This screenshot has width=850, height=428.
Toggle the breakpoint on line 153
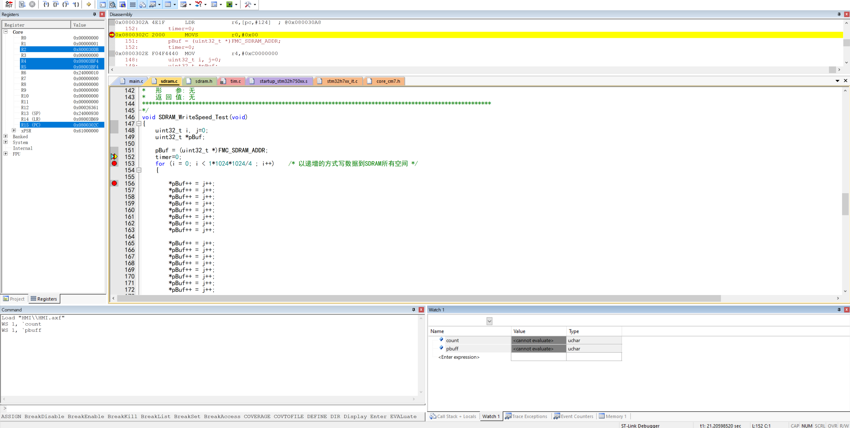[114, 163]
